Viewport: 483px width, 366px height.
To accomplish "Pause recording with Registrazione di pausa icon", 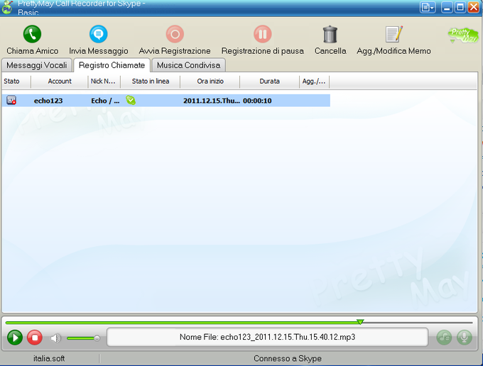I will click(x=262, y=34).
